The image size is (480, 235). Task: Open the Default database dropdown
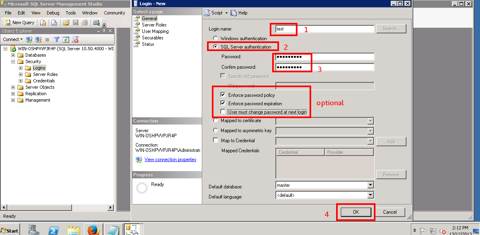tap(370, 185)
